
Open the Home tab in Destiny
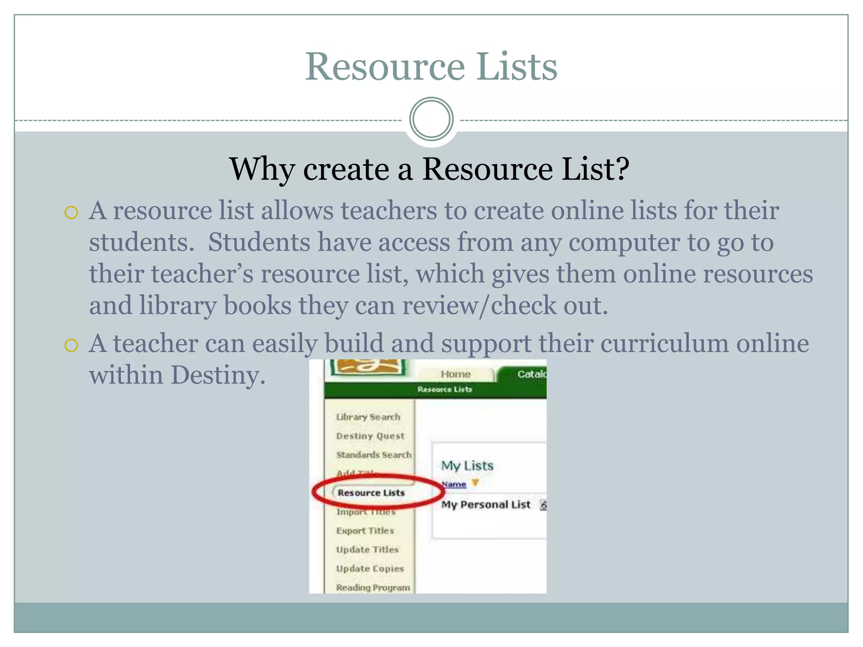pos(456,374)
